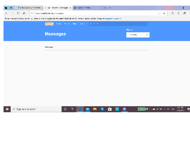Click the taskbar search box
The width and height of the screenshot is (190, 142).
(x=36, y=109)
